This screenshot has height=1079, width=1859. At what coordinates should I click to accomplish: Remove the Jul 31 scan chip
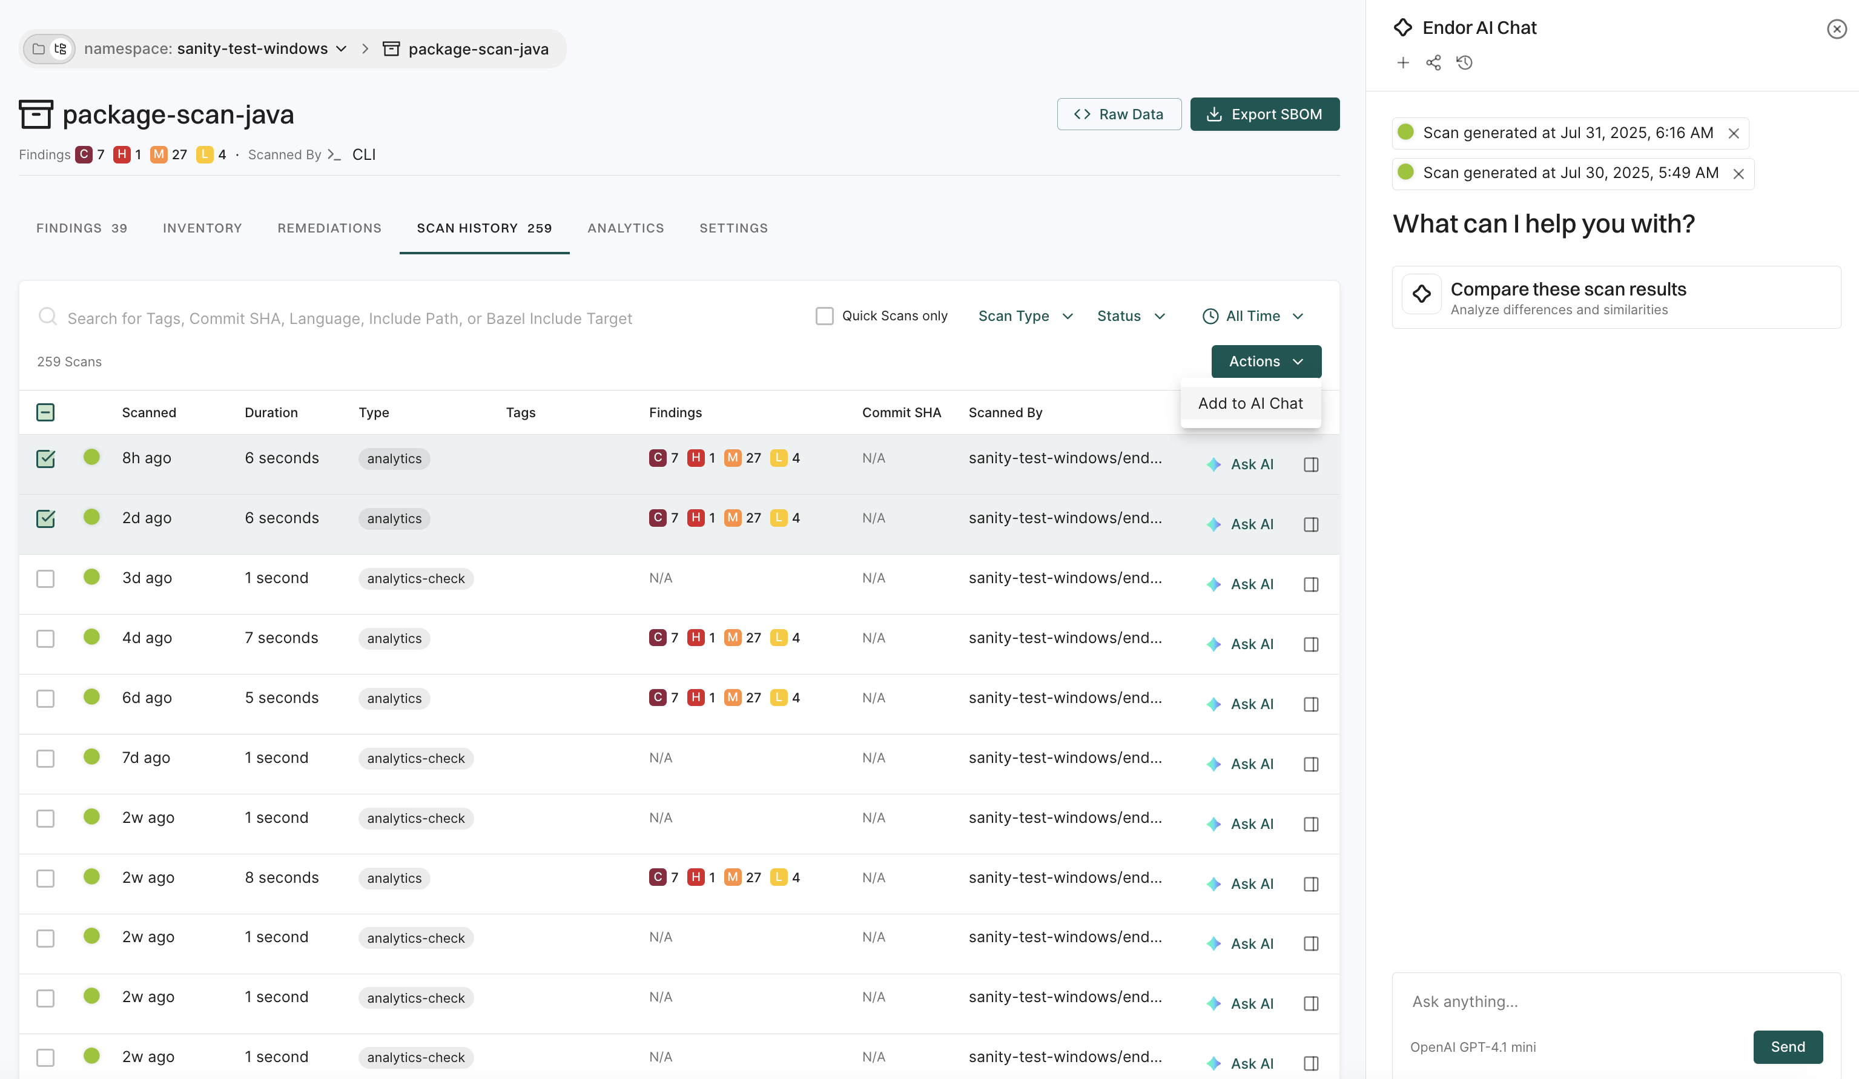coord(1734,133)
